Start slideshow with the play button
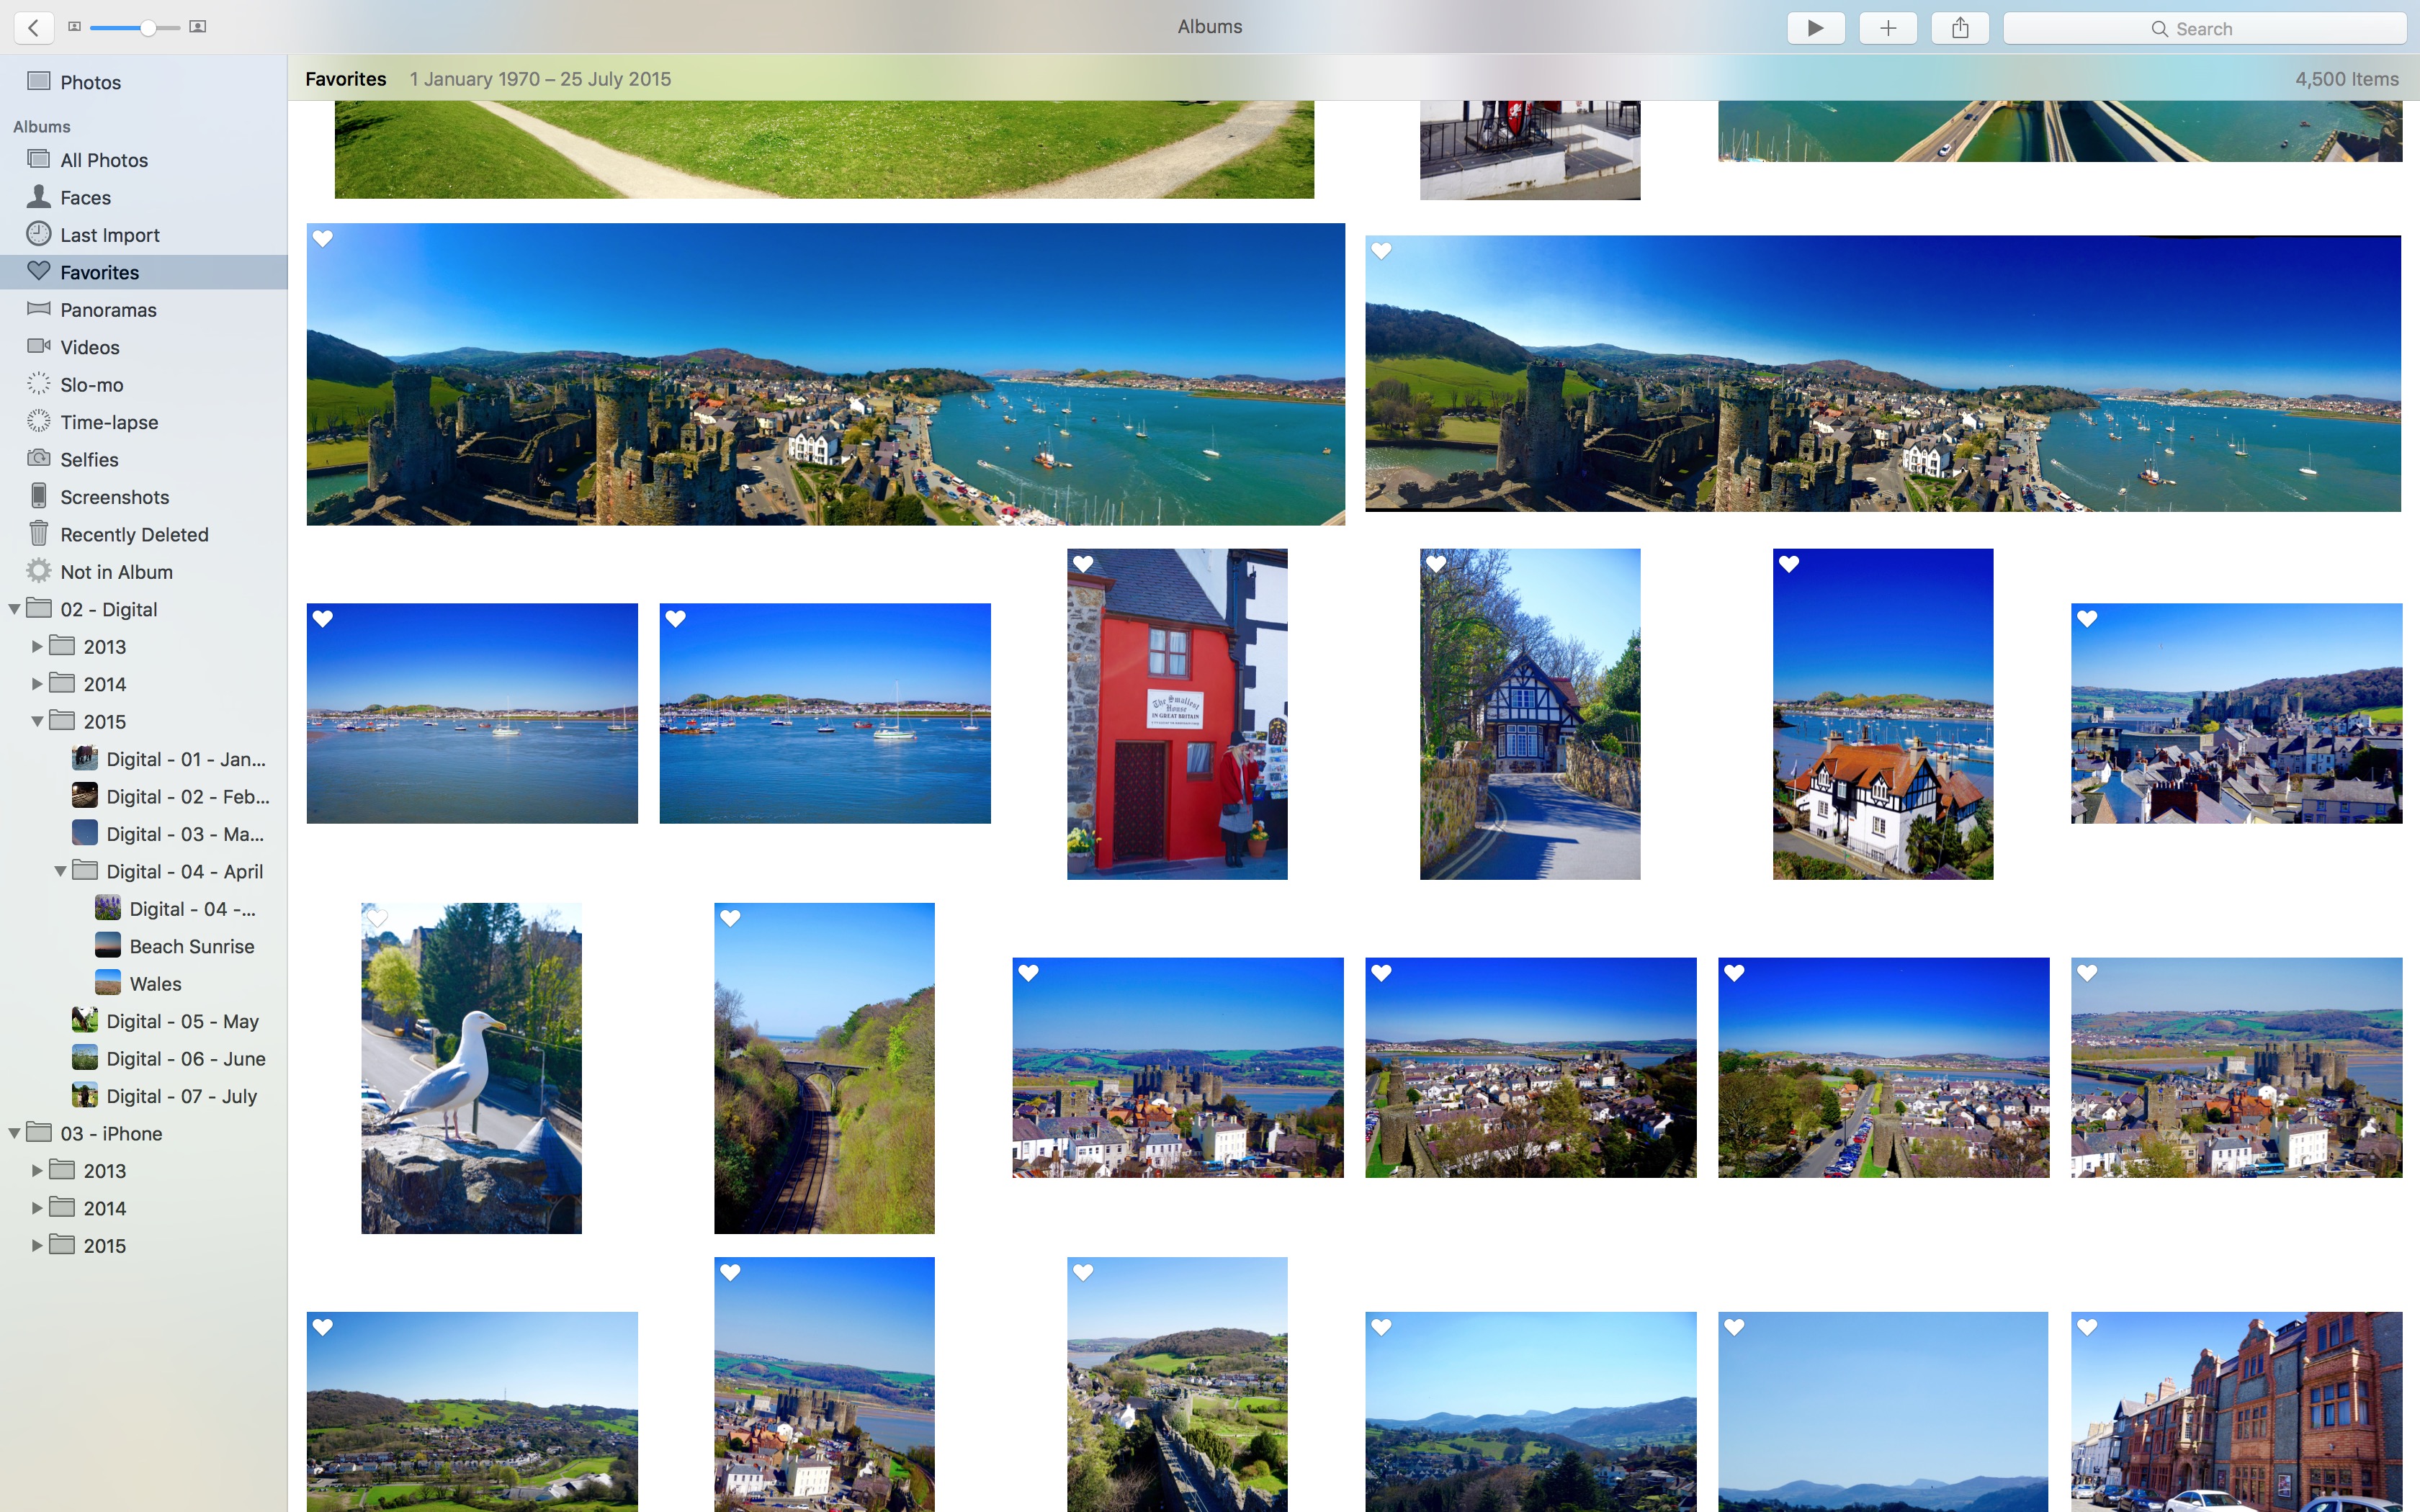Screen dimensions: 2420x1512 [1815, 28]
